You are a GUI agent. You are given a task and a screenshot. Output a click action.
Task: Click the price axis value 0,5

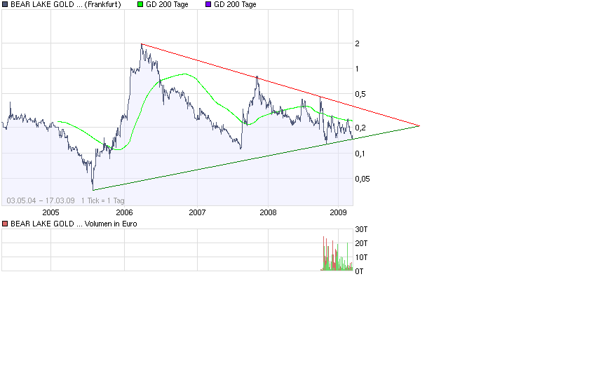click(360, 94)
